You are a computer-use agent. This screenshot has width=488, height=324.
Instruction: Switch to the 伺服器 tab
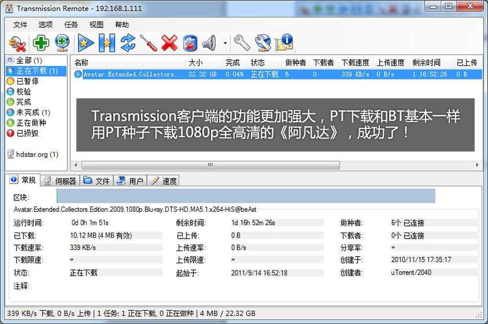61,181
